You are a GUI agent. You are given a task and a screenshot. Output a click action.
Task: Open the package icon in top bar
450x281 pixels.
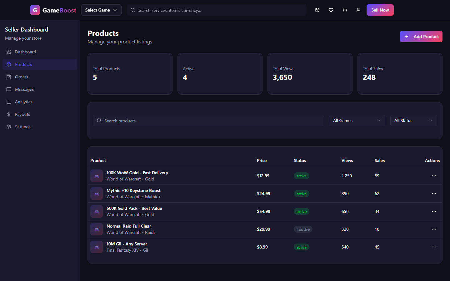tap(317, 10)
